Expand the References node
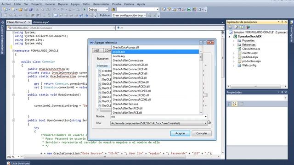 tap(234, 45)
